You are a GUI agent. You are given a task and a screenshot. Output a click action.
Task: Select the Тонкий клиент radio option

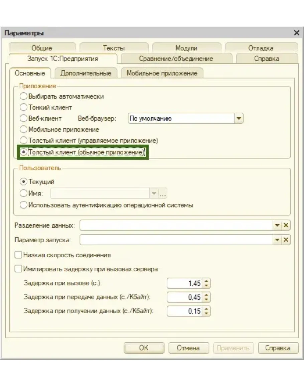(x=23, y=107)
